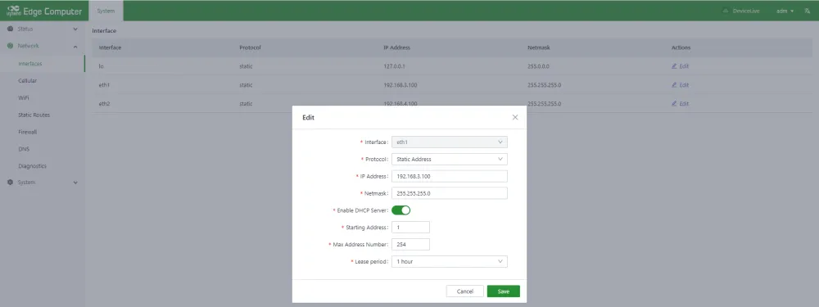Click the Max Address Number field
819x307 pixels.
[x=410, y=244]
